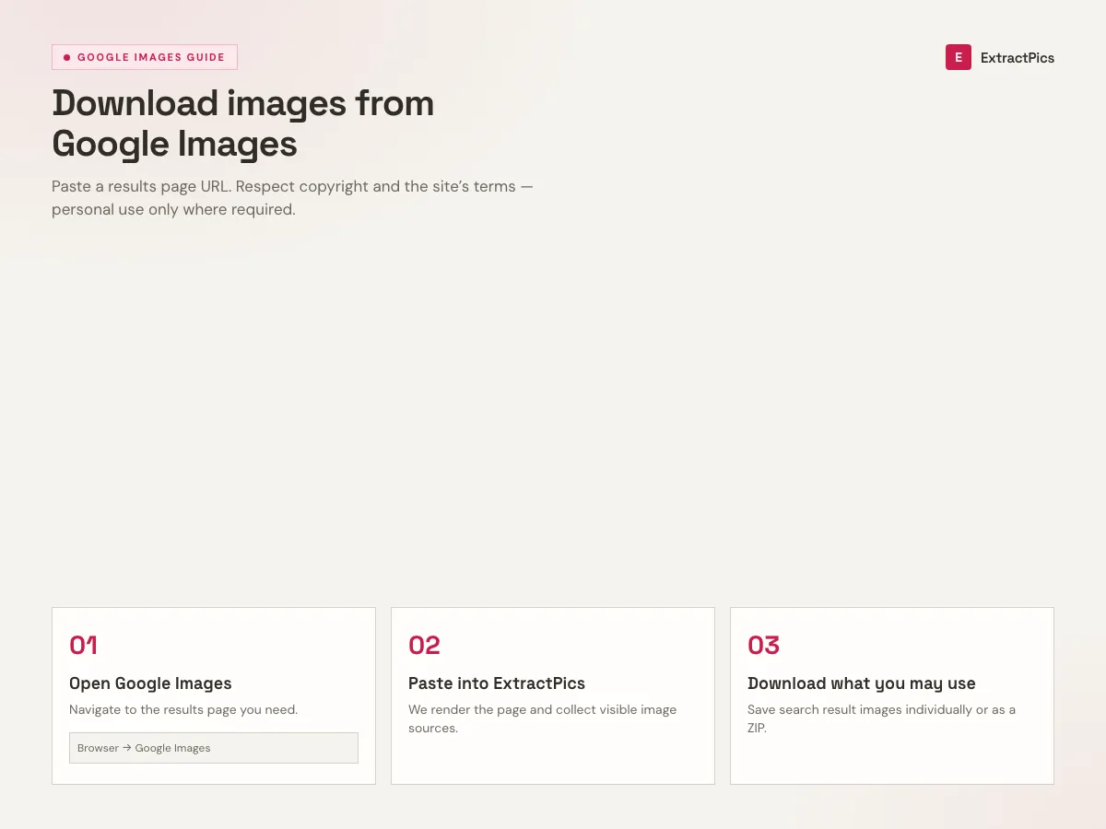Click step number 01
Image resolution: width=1106 pixels, height=829 pixels.
pos(83,645)
